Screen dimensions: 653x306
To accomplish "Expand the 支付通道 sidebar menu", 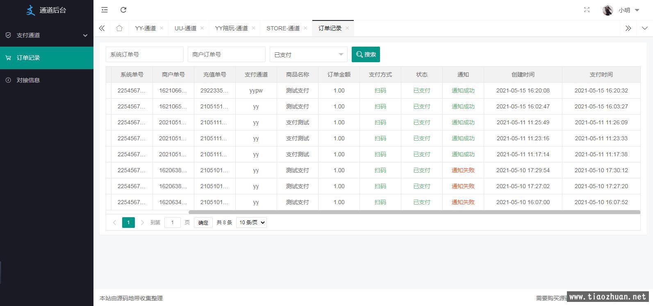I will coord(47,35).
